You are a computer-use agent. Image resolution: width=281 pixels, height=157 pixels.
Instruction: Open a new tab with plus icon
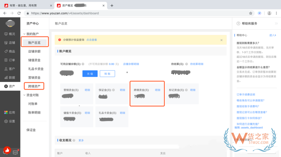[112, 6]
